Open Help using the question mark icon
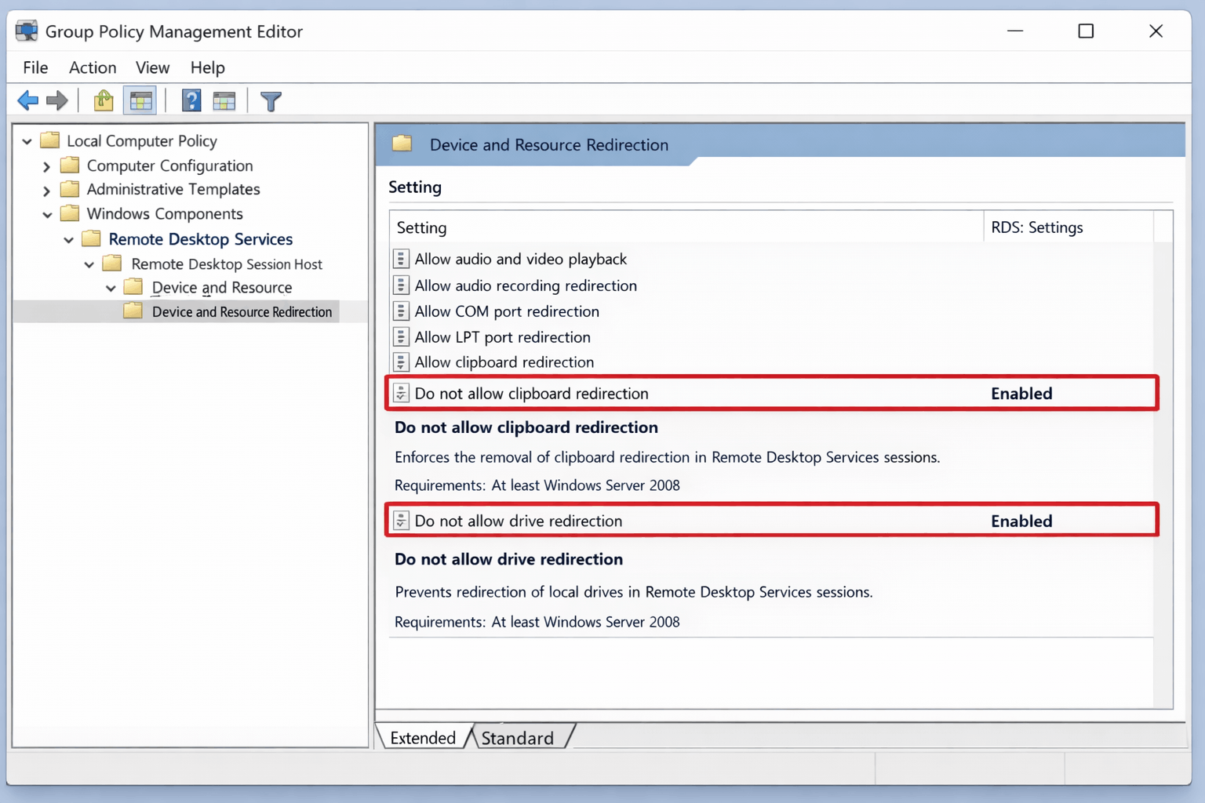1205x803 pixels. (x=191, y=100)
